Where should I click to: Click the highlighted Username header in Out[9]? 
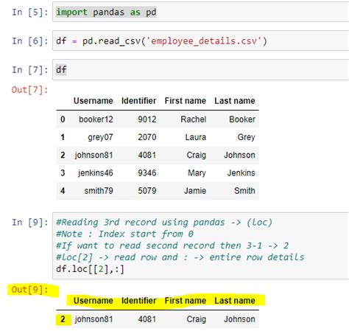(94, 301)
